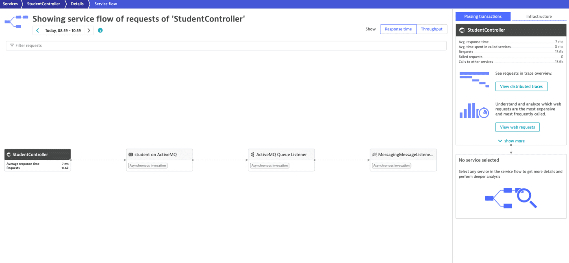
Task: Switch display to Throughput
Action: (x=432, y=29)
